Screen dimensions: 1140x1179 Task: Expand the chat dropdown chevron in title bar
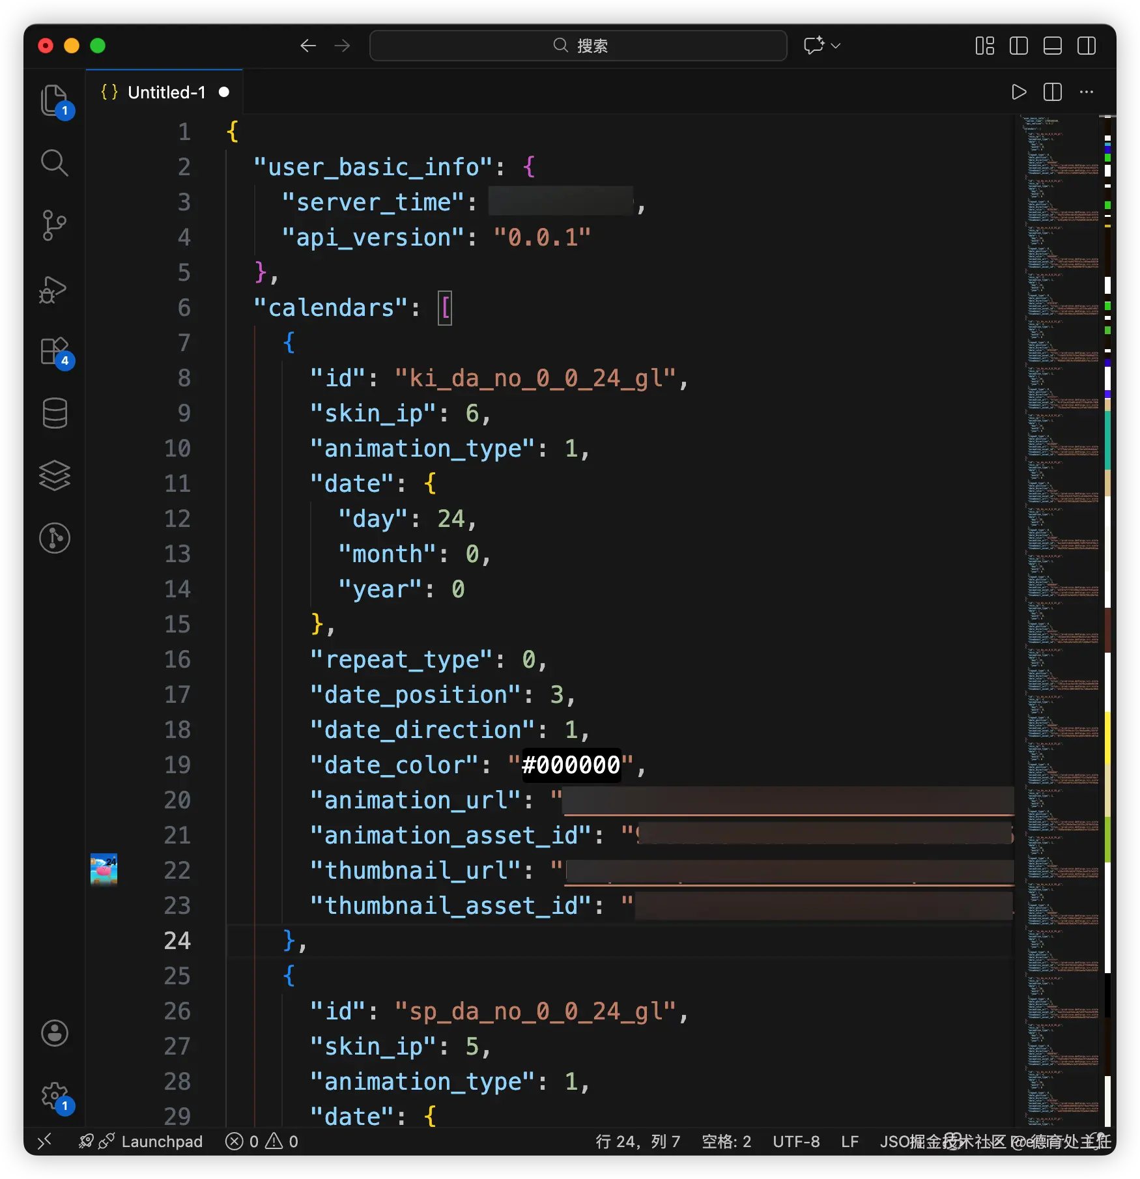(x=836, y=46)
